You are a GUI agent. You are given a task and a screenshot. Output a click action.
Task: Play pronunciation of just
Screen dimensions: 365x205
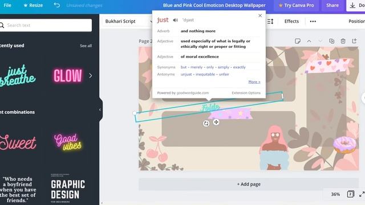(x=176, y=20)
